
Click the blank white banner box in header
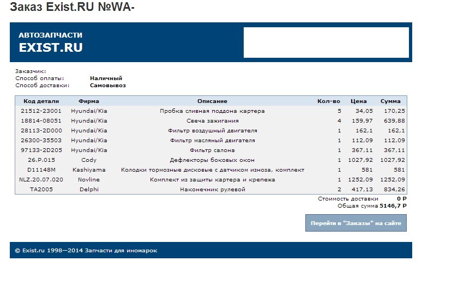click(326, 43)
